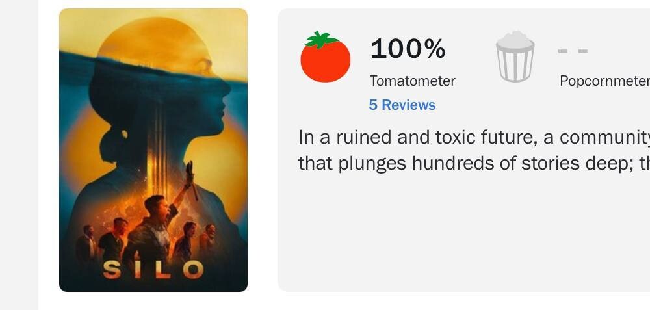The image size is (650, 310).
Task: Click synopsis line starting 'In a ruined'
Action: point(474,138)
